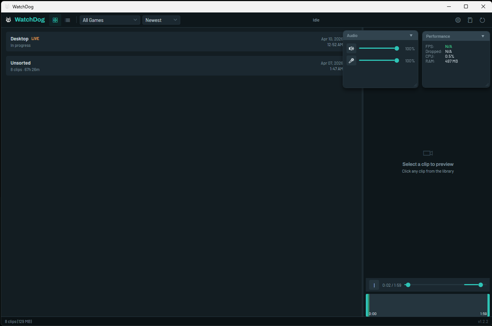The width and height of the screenshot is (492, 326).
Task: Click the microphone audio icon
Action: coord(351,60)
